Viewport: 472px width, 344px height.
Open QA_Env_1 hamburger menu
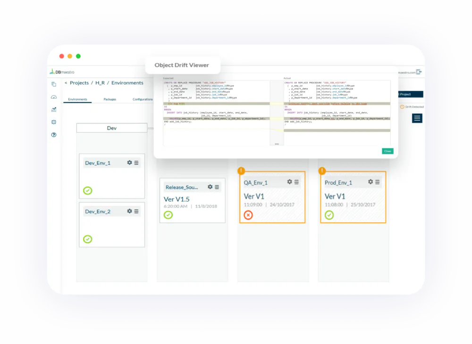pos(296,182)
